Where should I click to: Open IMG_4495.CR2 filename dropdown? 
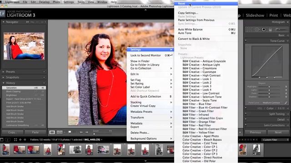[93, 139]
